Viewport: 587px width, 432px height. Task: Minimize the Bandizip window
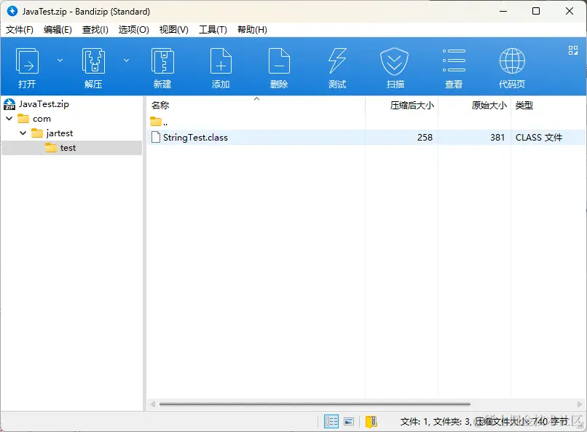(503, 11)
